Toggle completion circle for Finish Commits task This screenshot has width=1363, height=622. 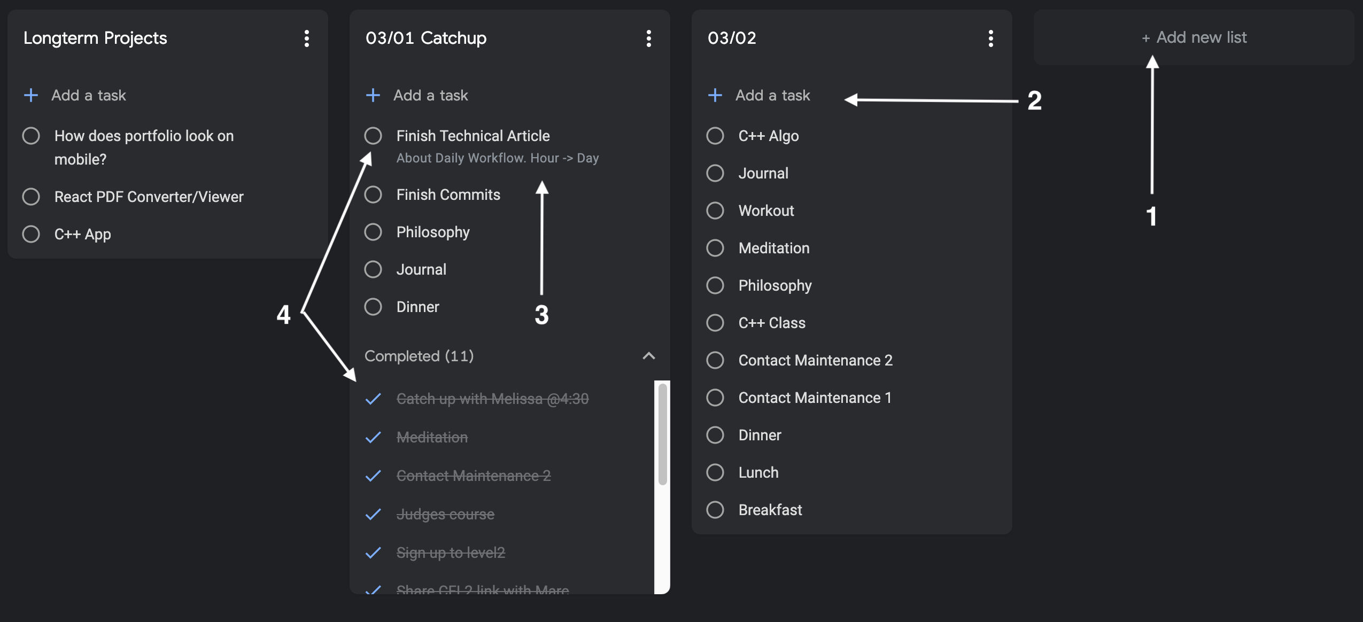click(x=374, y=194)
